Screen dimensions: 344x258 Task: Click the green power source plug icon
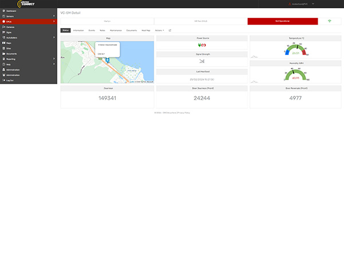coord(199,45)
